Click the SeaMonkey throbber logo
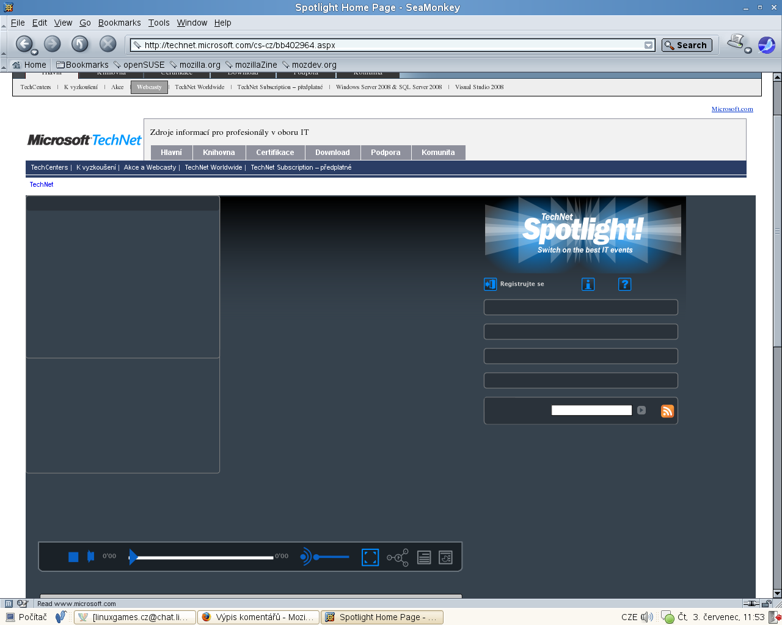 pyautogui.click(x=767, y=45)
